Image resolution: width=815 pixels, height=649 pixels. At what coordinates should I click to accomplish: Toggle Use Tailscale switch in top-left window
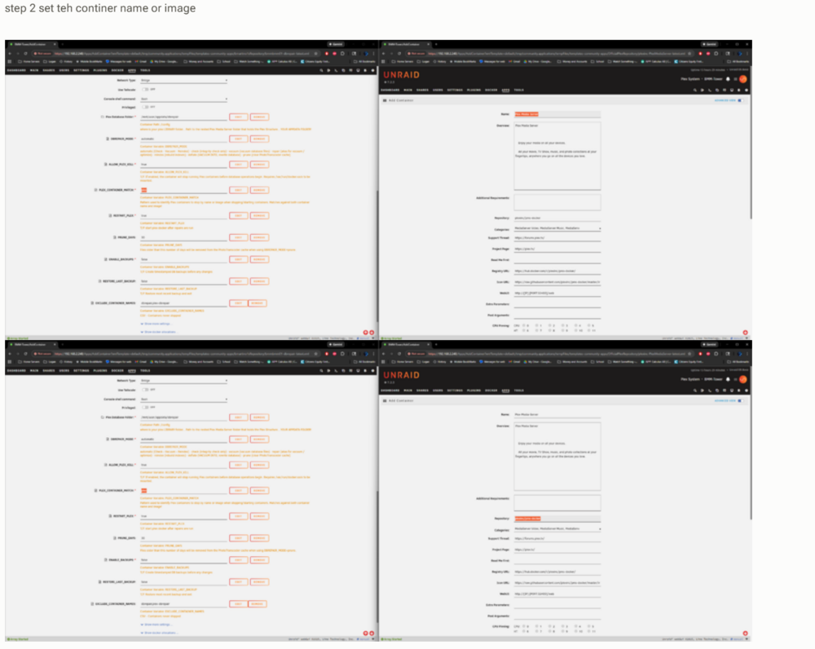point(146,90)
